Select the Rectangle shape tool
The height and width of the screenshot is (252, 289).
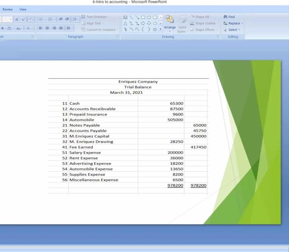click(143, 17)
